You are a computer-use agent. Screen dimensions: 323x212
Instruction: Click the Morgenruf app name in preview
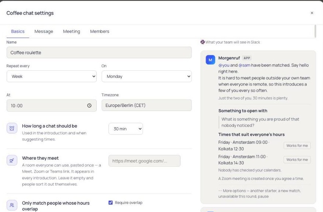coord(229,58)
